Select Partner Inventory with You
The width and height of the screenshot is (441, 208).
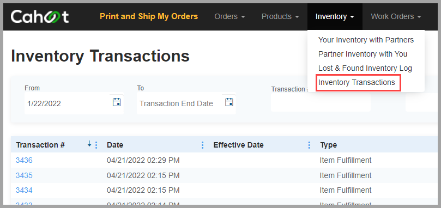pos(363,54)
